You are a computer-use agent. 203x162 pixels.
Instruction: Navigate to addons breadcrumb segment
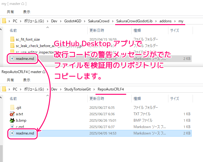167,21
